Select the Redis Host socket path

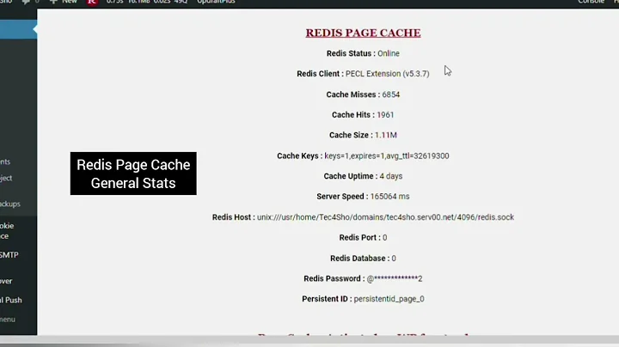coord(385,217)
